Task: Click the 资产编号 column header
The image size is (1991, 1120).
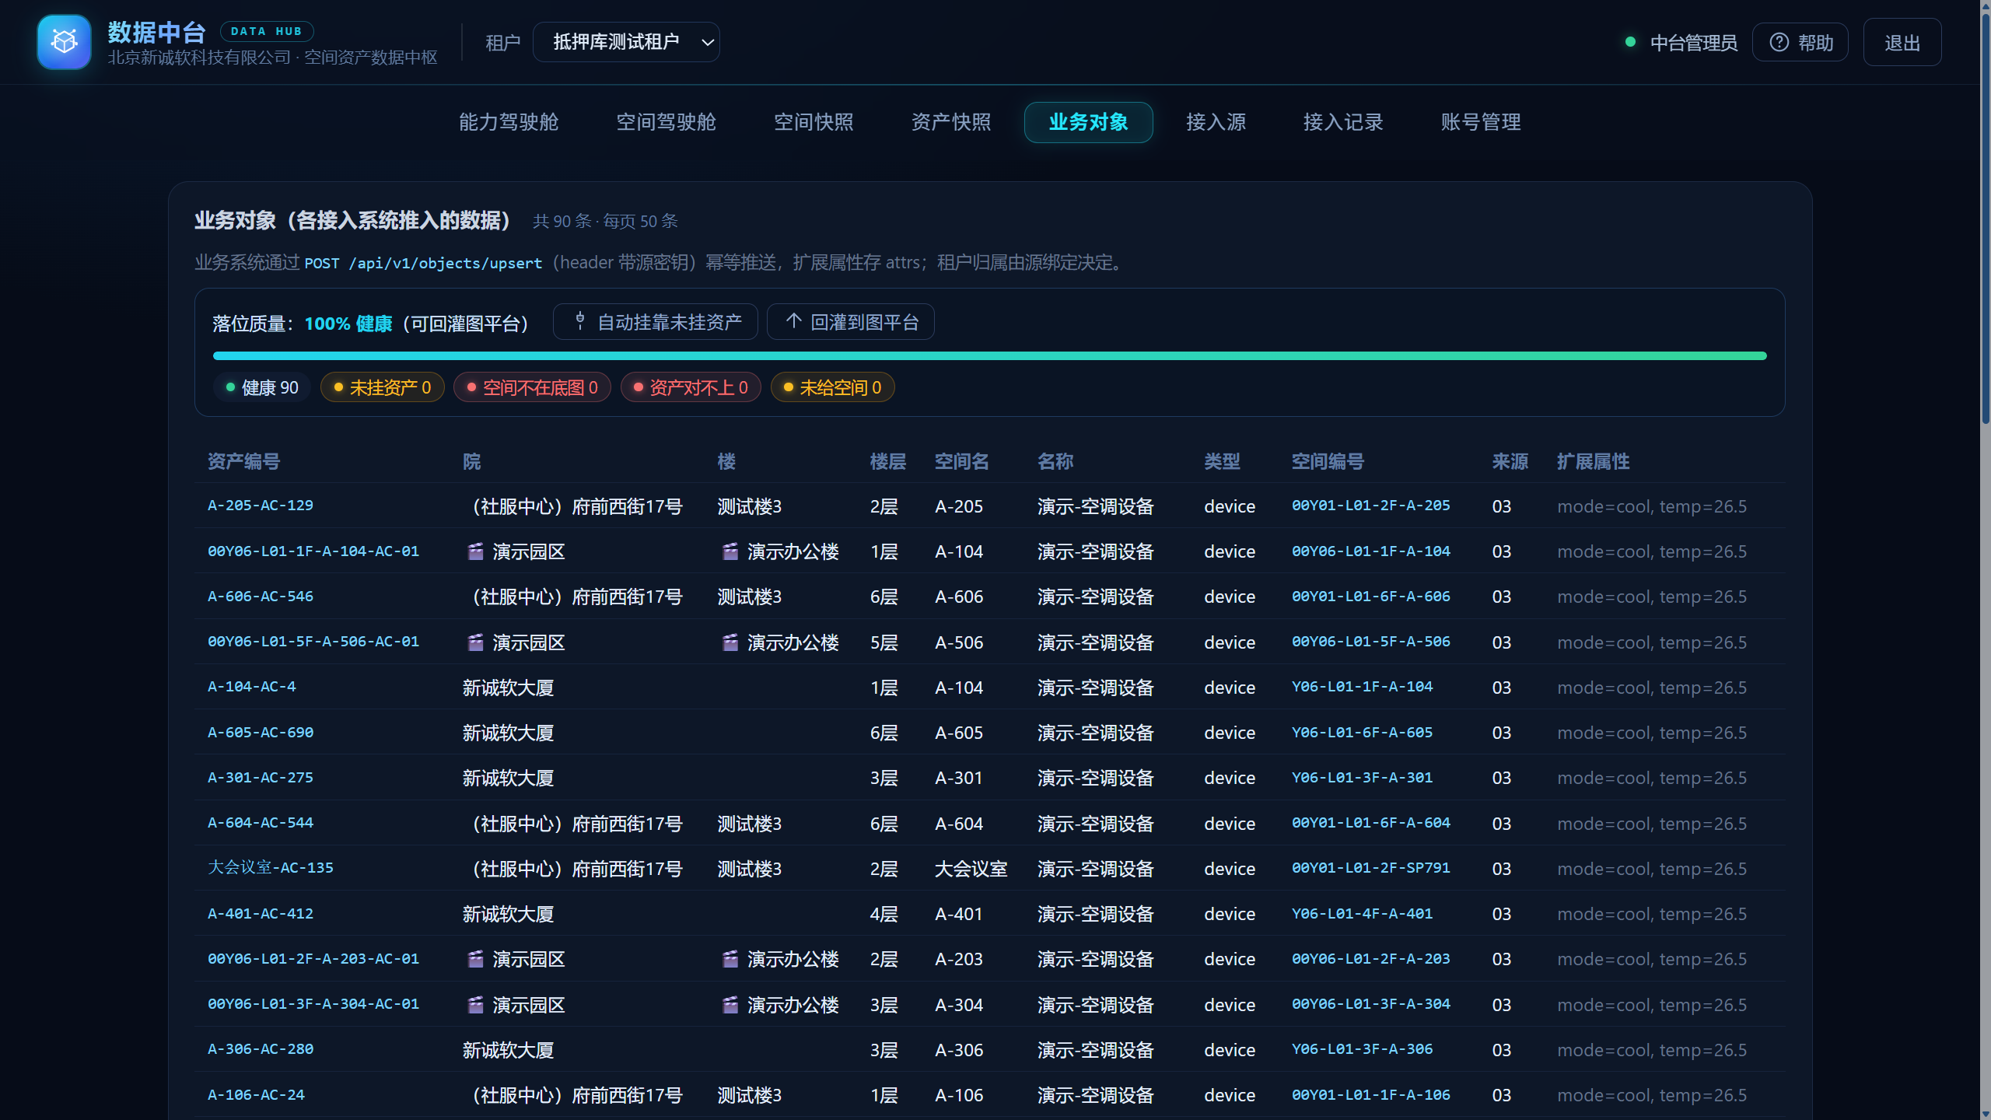Action: [243, 461]
